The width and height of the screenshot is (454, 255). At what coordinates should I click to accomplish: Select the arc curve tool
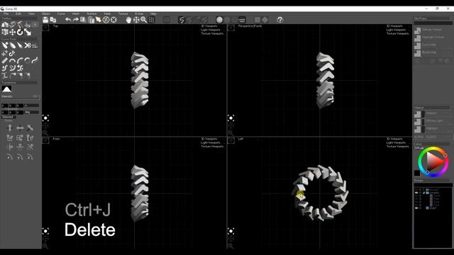click(12, 60)
